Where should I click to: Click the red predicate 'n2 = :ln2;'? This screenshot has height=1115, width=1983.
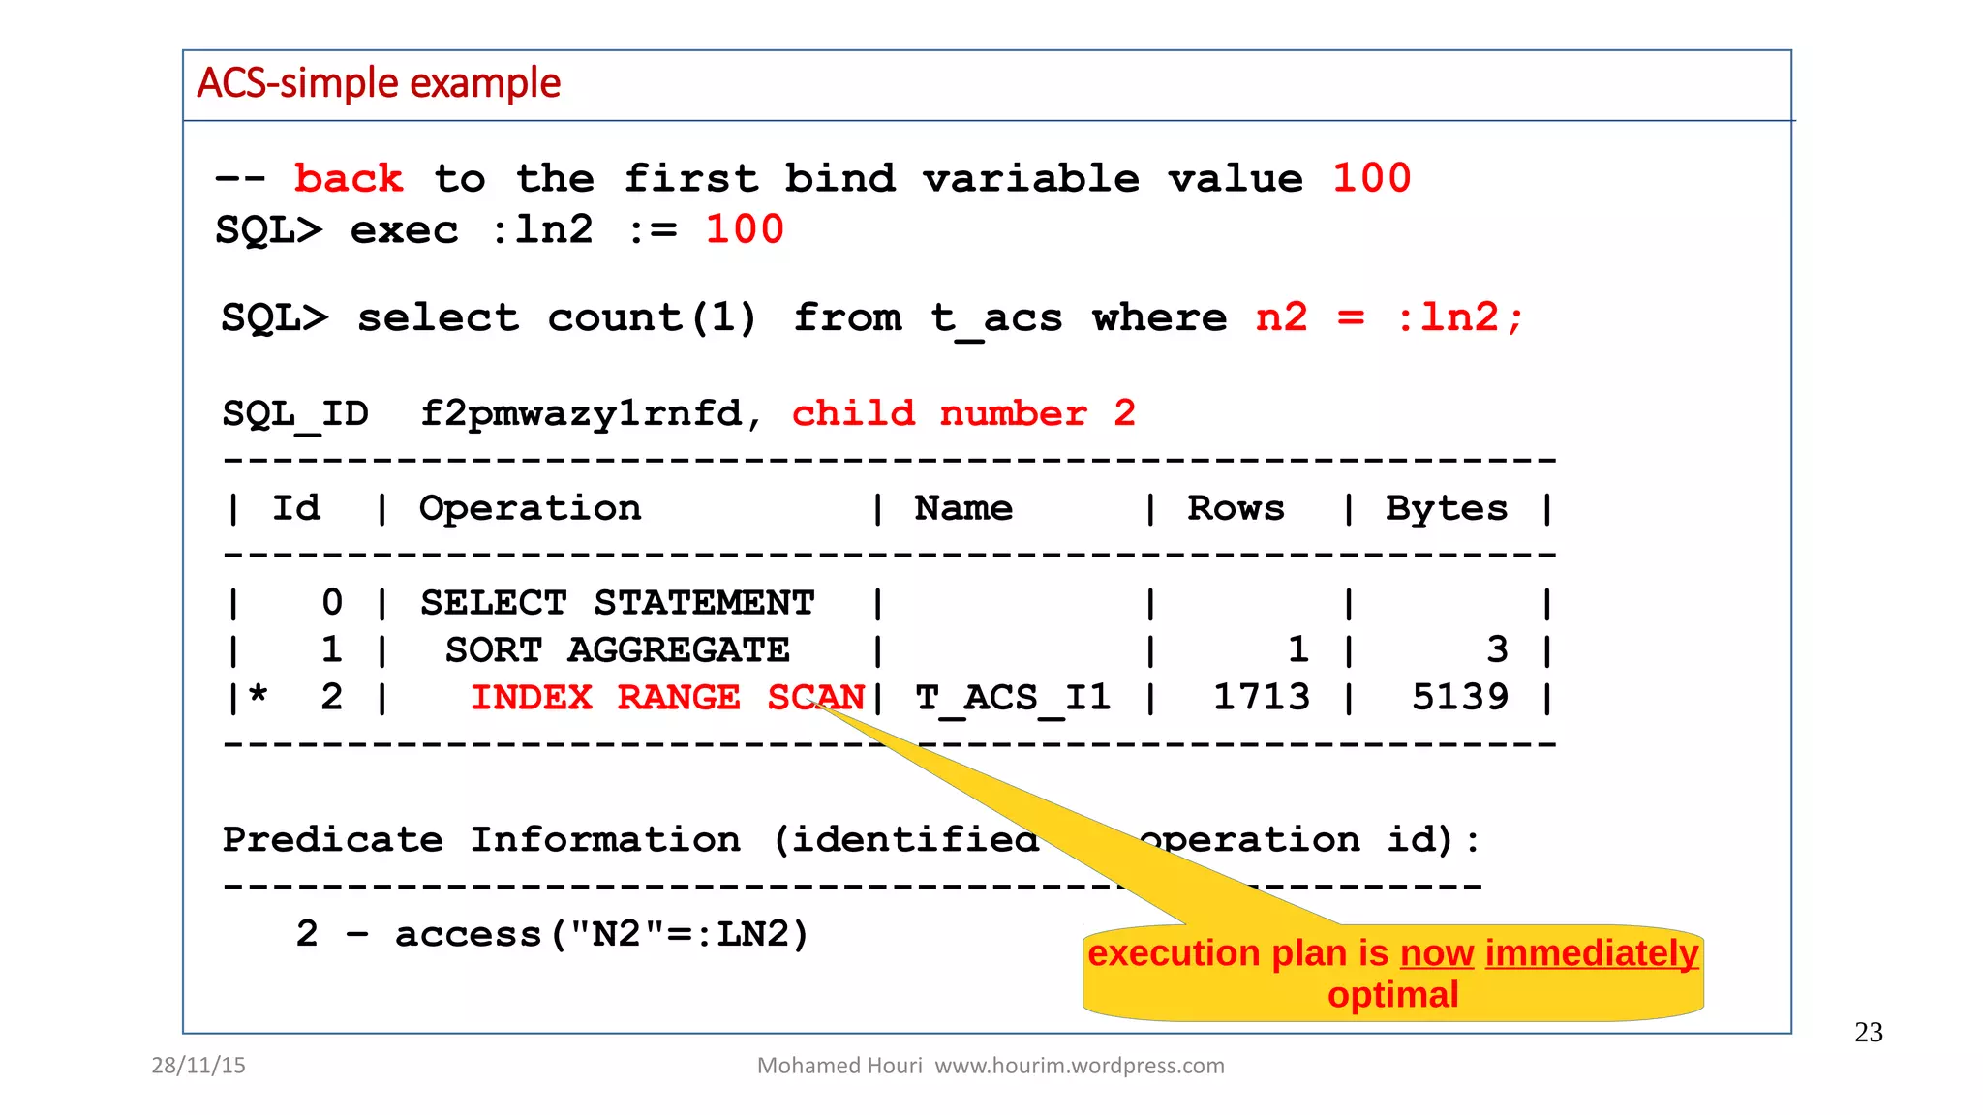1389,317
